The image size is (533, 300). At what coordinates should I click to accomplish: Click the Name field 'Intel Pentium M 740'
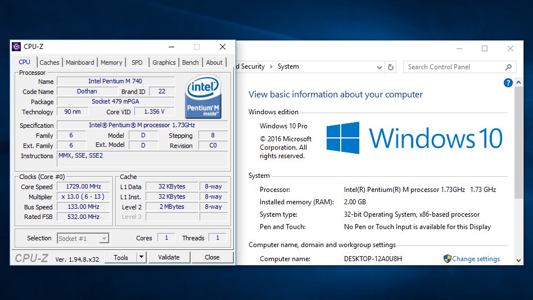pos(115,81)
